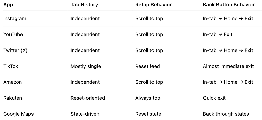Select the Quick exit cell
Image resolution: width=262 pixels, height=120 pixels.
click(x=214, y=98)
